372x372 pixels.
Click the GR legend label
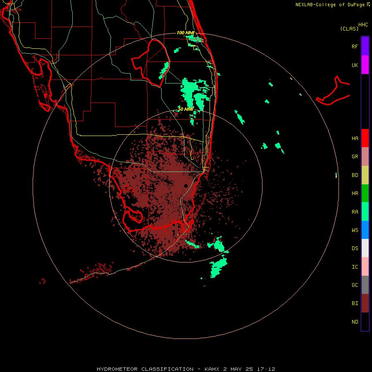355,157
